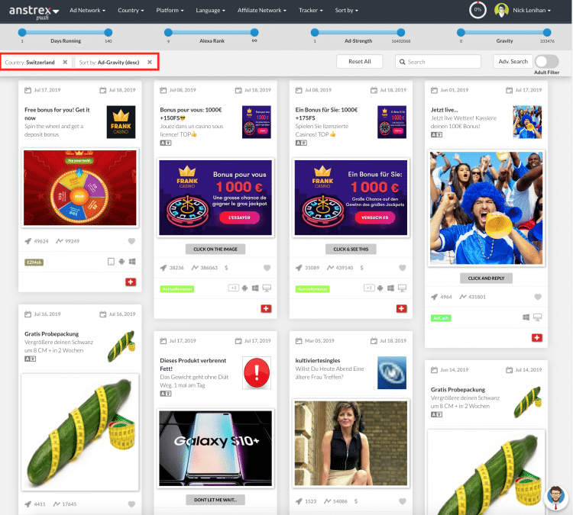Focus the Search input field
Image resolution: width=573 pixels, height=515 pixels.
[438, 62]
